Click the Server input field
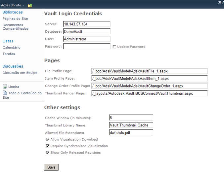 87,24
